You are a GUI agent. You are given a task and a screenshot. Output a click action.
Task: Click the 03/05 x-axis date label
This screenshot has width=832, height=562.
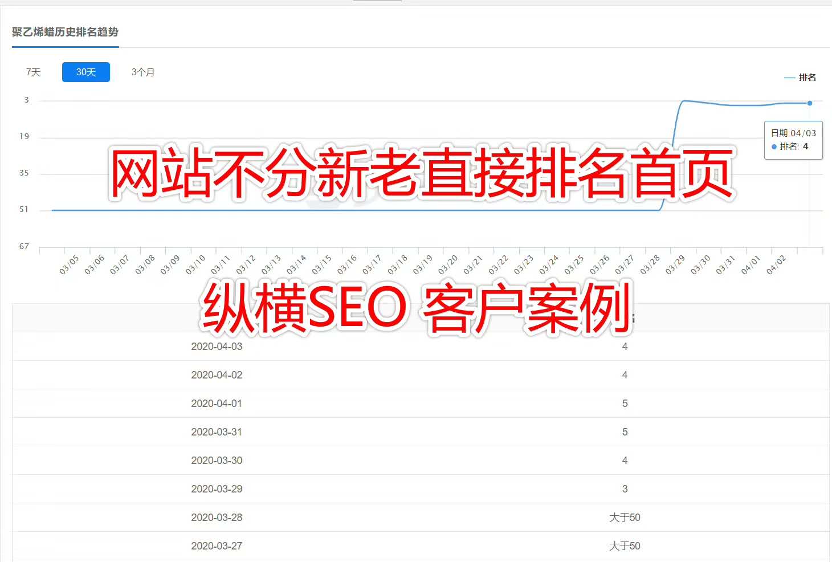69,264
